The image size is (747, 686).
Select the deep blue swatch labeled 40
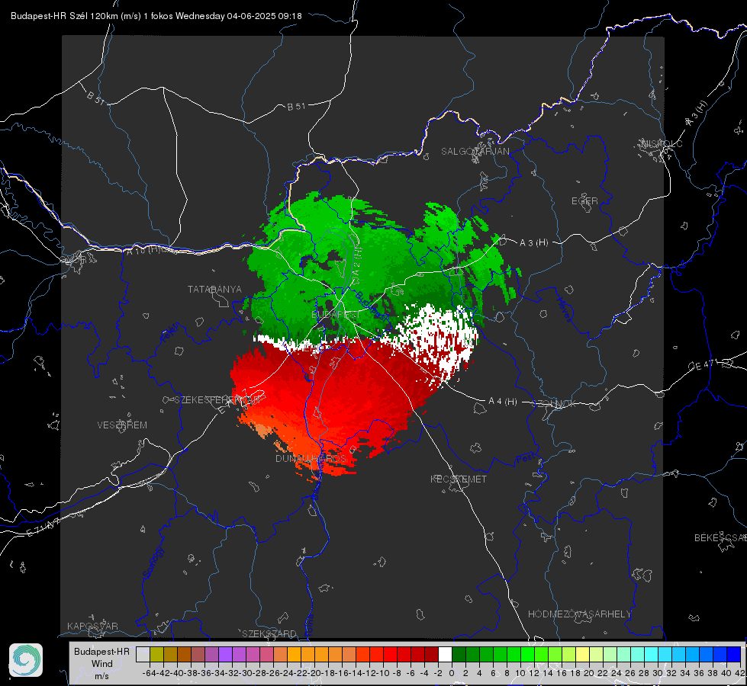pyautogui.click(x=734, y=654)
